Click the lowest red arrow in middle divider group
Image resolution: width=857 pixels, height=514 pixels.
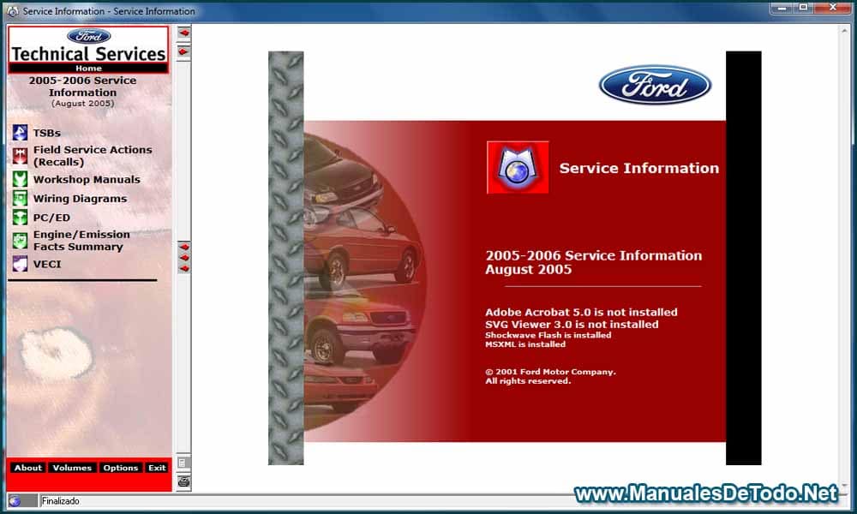pos(183,268)
